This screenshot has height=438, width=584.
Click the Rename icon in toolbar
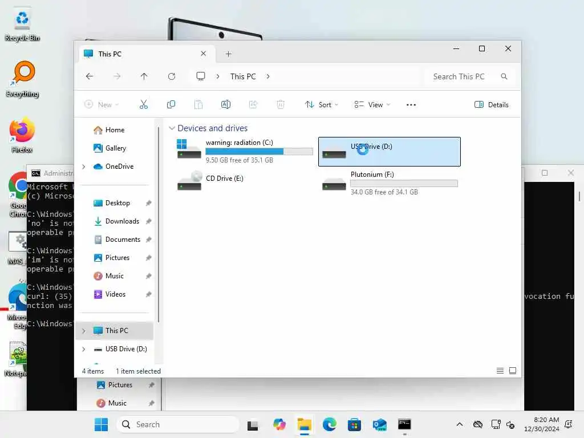(x=226, y=105)
